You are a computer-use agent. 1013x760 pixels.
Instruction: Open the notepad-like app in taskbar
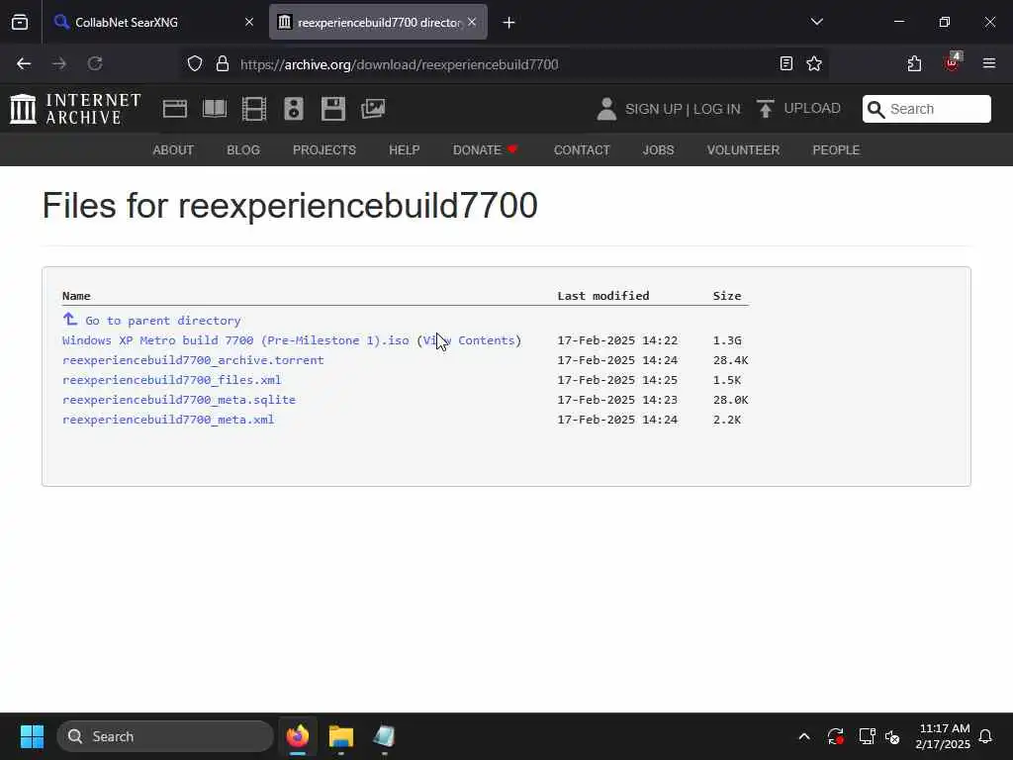[384, 736]
